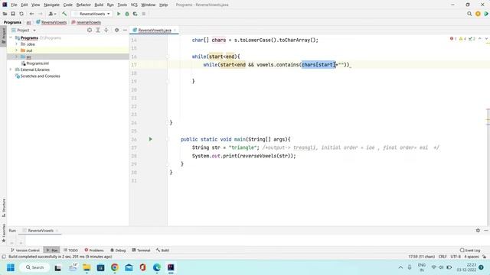490x275 pixels.
Task: Open the Event Log
Action: [x=470, y=250]
